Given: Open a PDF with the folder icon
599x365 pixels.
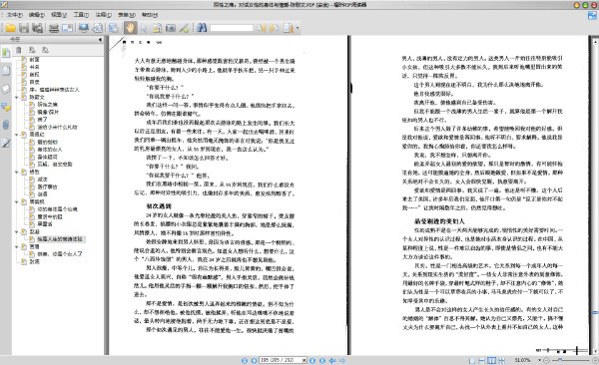Looking at the screenshot, I should (10, 28).
